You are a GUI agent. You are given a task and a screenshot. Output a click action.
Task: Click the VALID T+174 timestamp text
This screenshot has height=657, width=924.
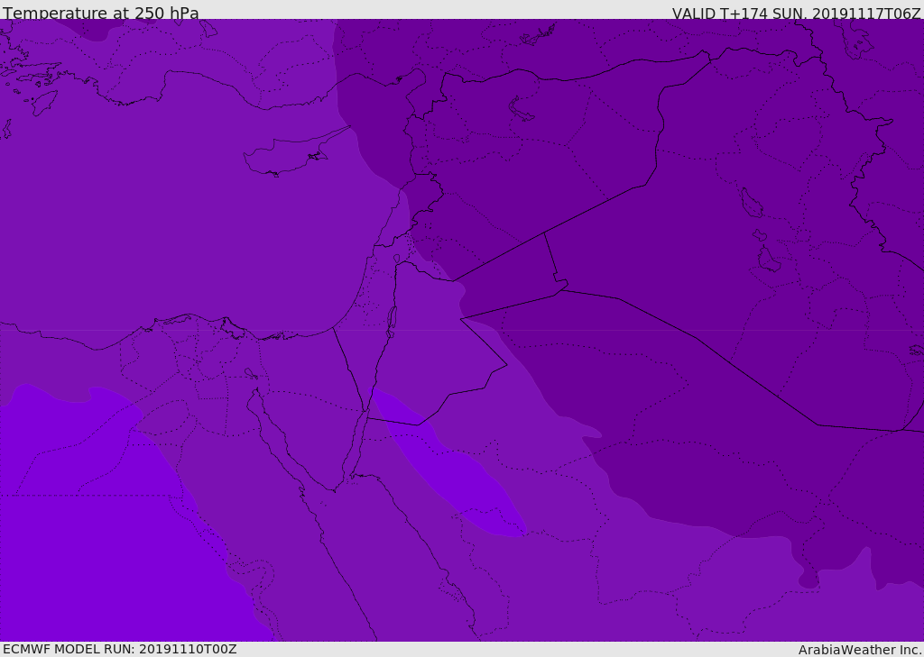pos(796,14)
